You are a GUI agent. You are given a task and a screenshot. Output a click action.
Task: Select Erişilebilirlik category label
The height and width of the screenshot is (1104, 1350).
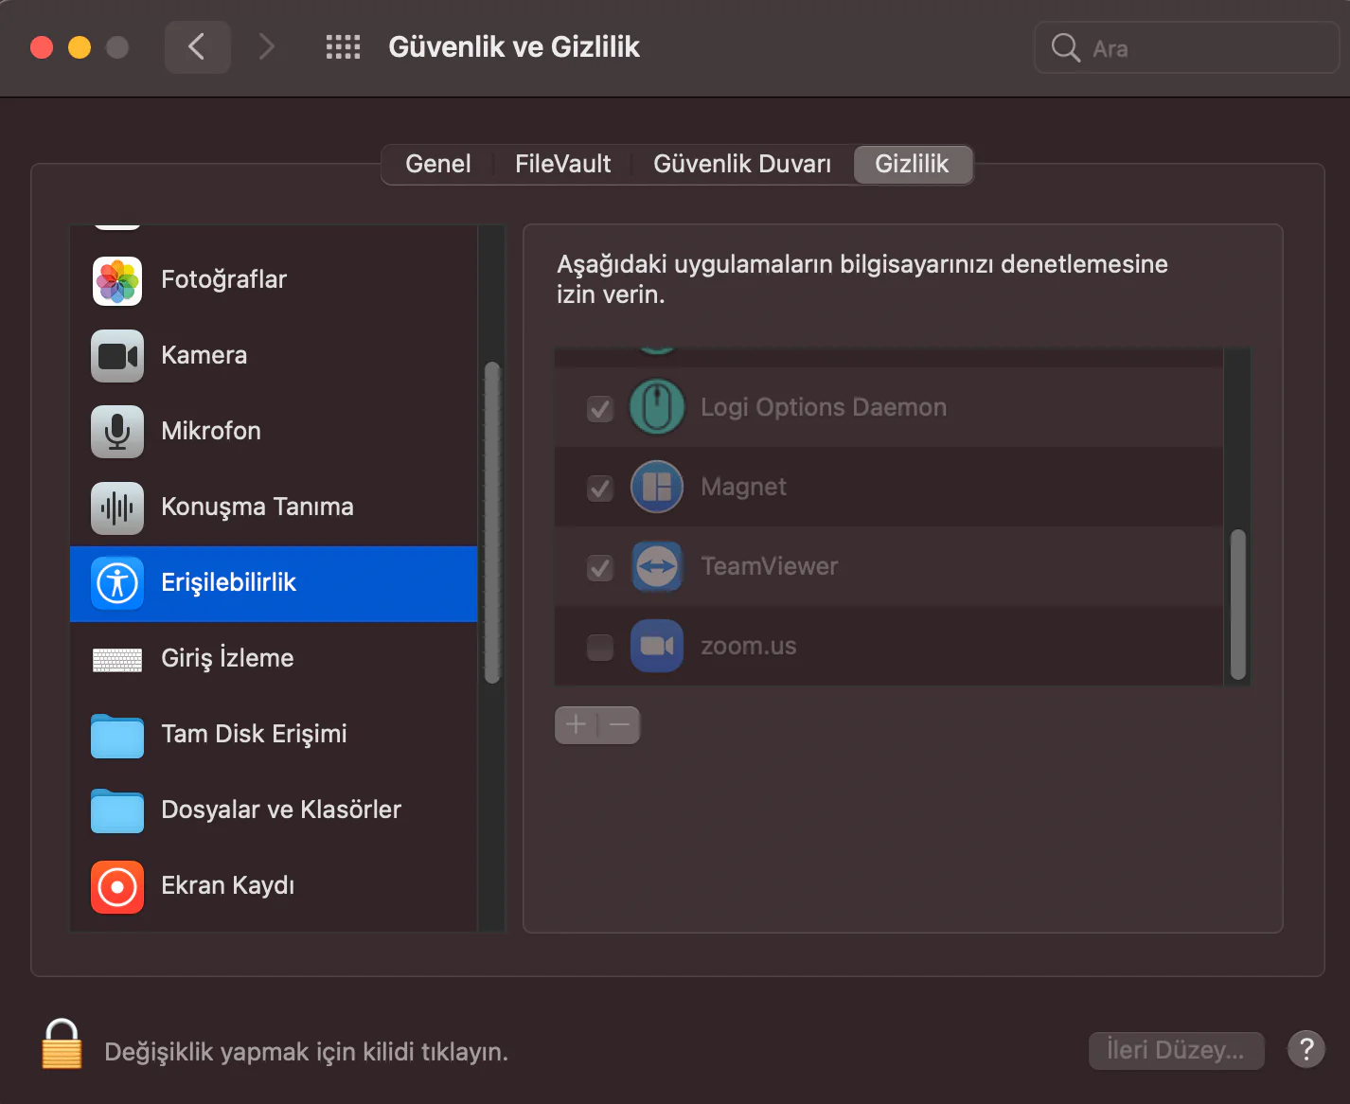[228, 582]
